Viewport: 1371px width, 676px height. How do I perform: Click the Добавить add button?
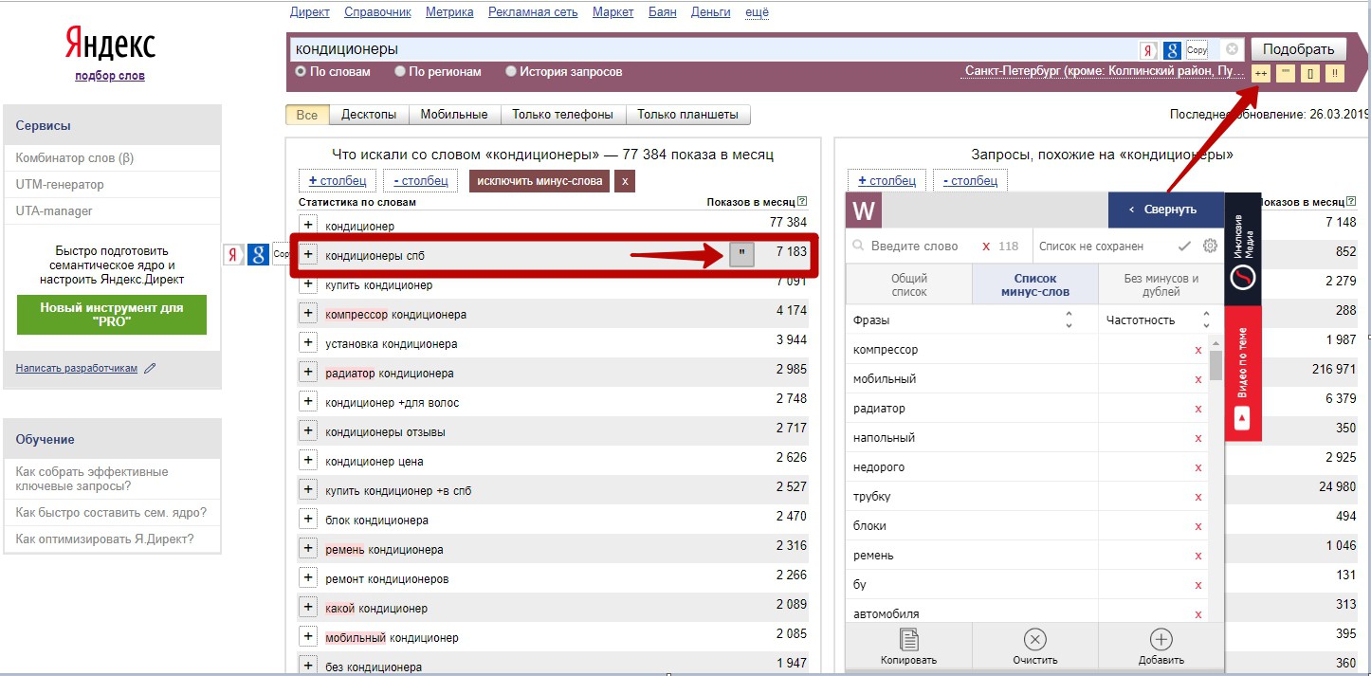1161,647
